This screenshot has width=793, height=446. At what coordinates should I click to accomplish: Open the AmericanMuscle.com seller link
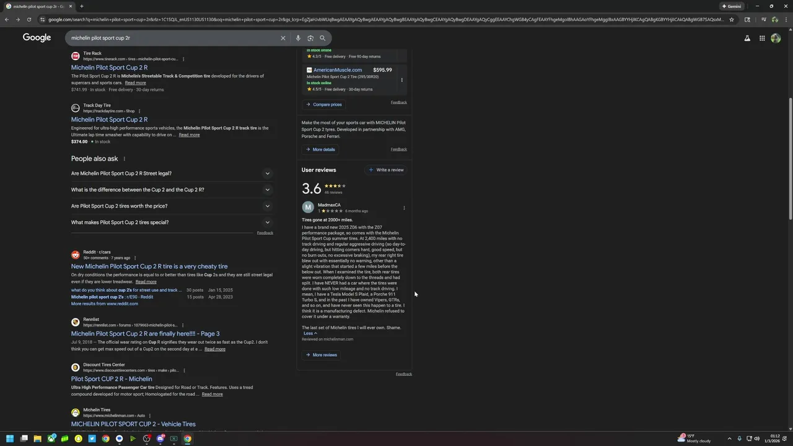click(338, 70)
